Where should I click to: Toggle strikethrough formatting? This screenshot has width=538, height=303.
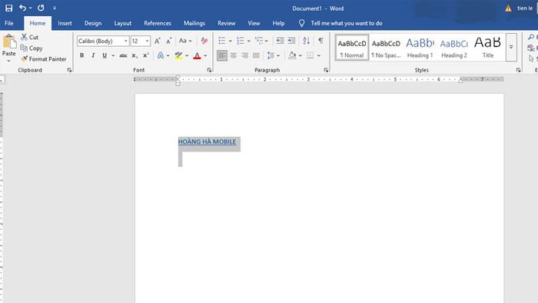(123, 55)
